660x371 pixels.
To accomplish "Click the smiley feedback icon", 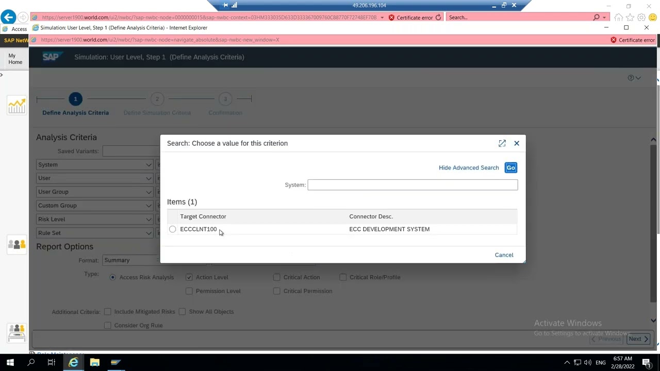I will click(x=653, y=18).
